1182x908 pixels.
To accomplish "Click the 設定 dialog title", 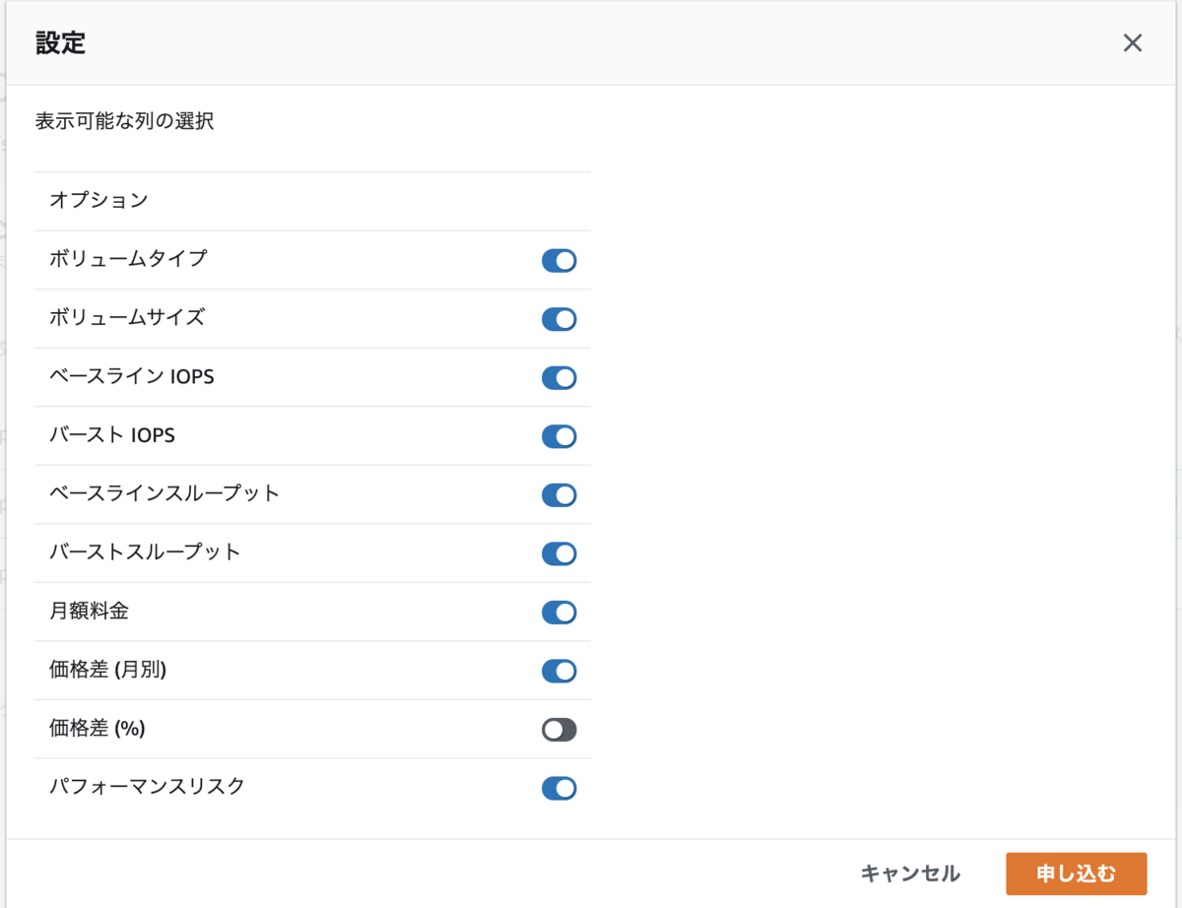I will (x=60, y=43).
